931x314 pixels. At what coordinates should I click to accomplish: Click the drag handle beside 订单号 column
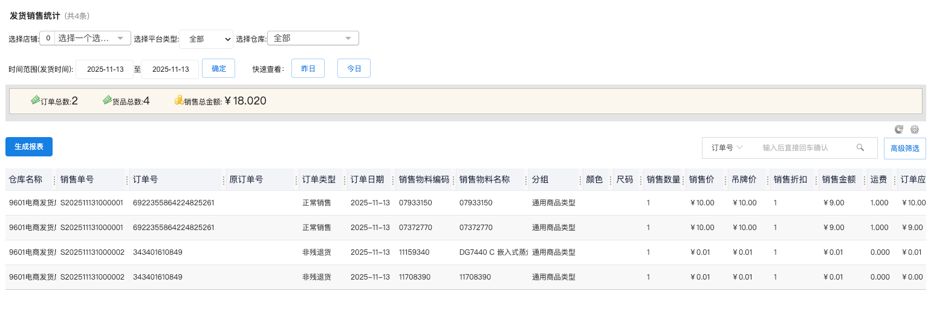[x=224, y=180]
